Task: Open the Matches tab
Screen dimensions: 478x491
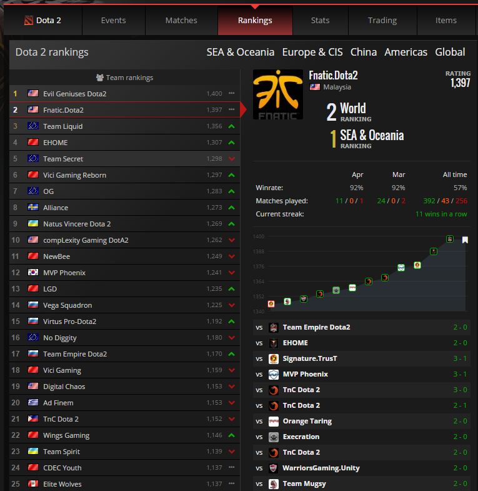Action: click(181, 21)
